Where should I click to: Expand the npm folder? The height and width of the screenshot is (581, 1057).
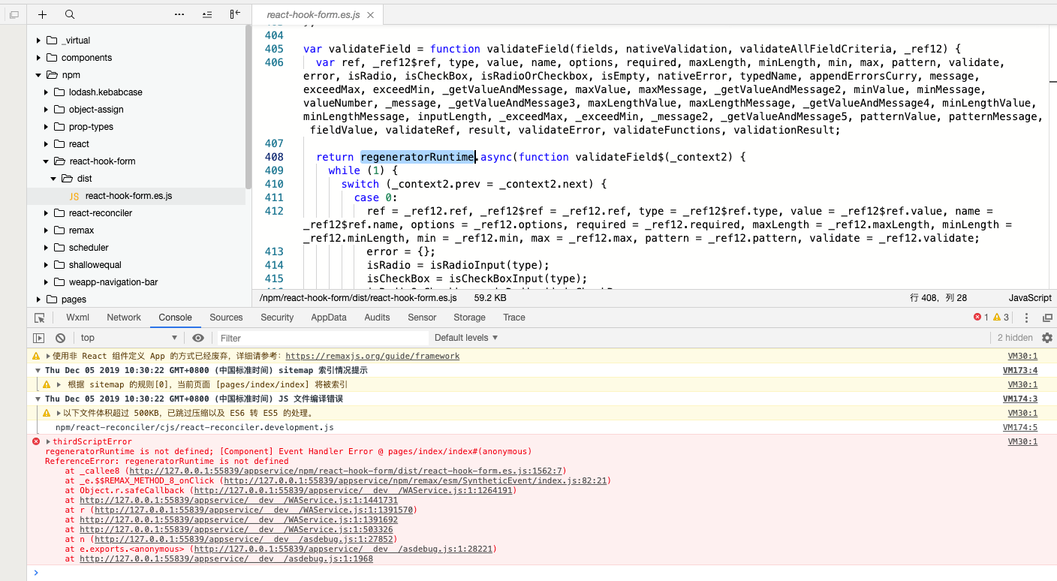pos(37,74)
